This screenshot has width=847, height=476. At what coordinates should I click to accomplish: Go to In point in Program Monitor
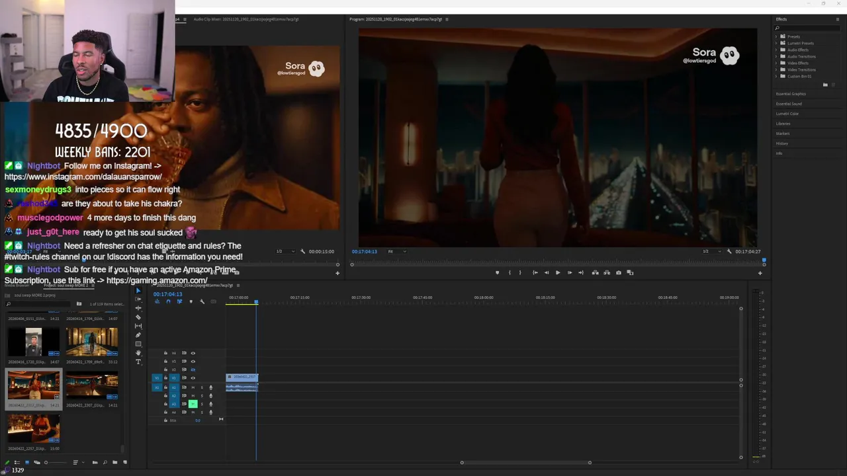coord(535,272)
